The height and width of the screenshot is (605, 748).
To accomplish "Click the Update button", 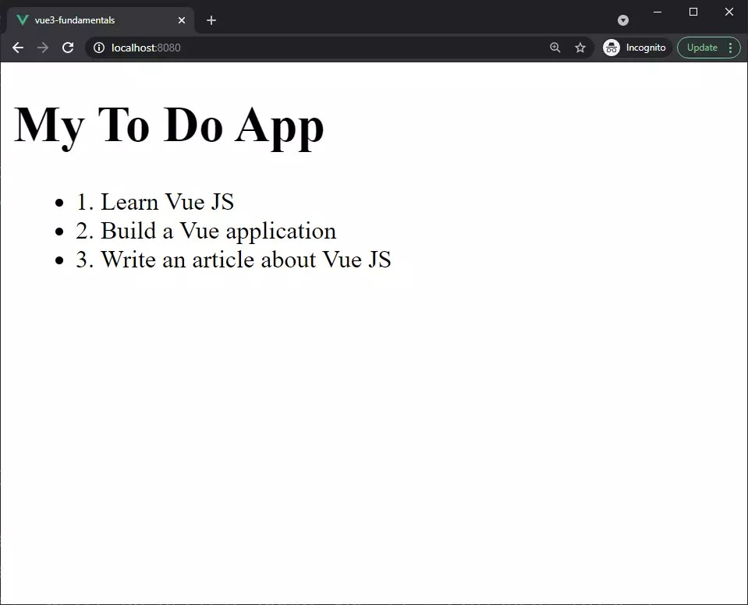I will (702, 47).
